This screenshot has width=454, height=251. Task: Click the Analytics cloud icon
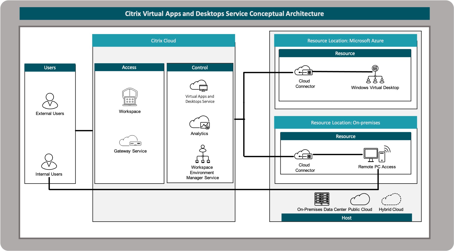200,122
